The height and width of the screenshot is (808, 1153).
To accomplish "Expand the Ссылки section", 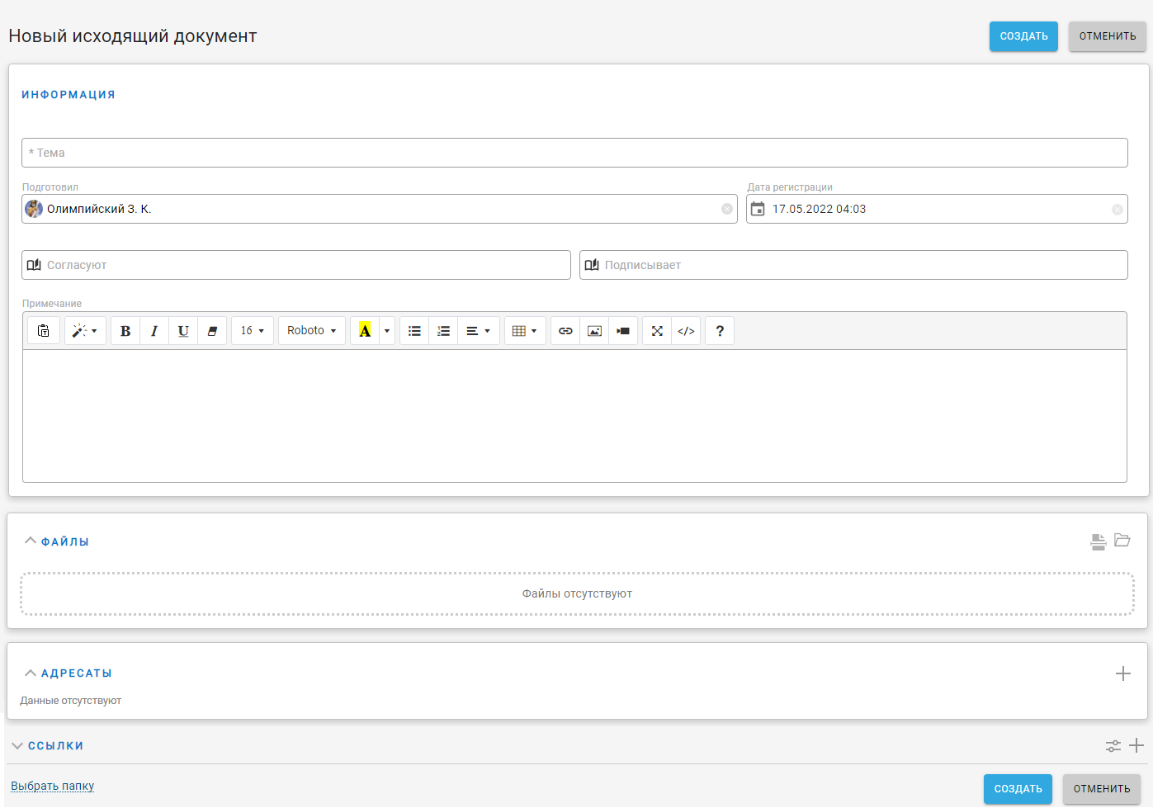I will (17, 746).
